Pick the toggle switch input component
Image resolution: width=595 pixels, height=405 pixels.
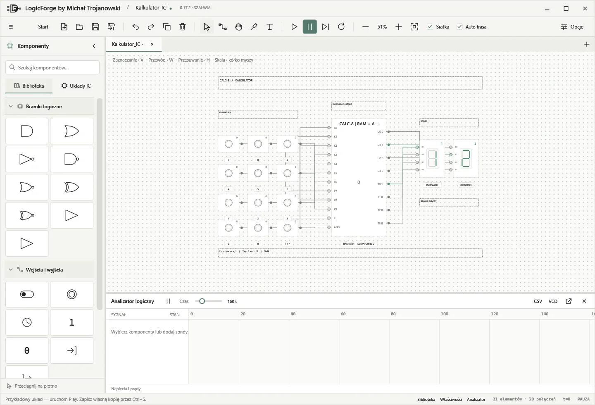coord(27,294)
